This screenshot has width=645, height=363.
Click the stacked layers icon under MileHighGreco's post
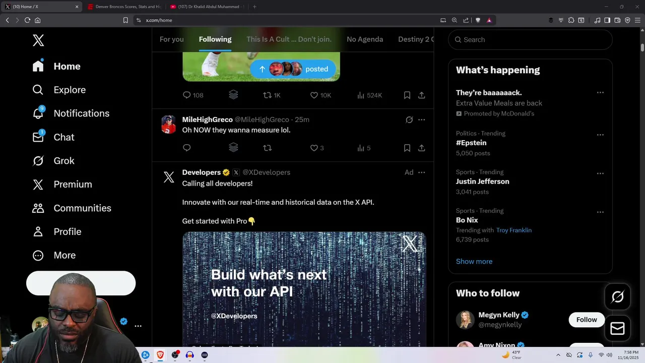point(233,148)
